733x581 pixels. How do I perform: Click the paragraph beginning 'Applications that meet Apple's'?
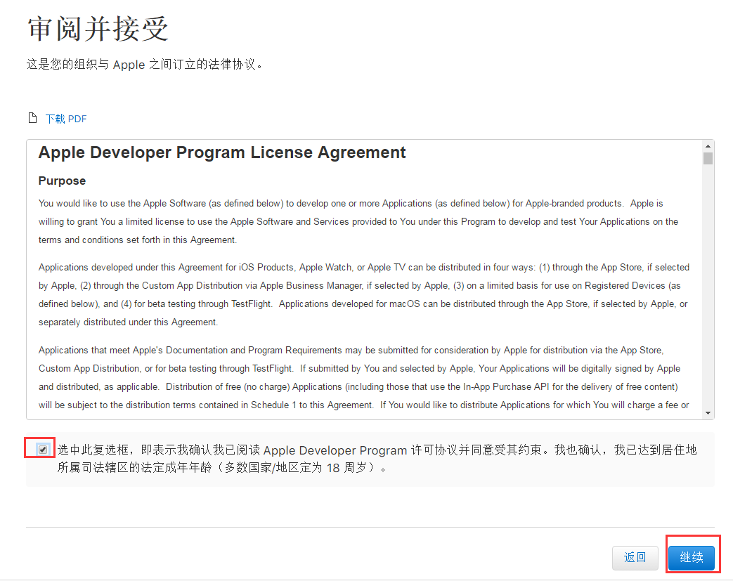[363, 377]
